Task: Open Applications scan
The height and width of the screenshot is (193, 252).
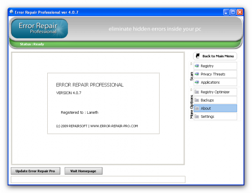Action: (x=215, y=82)
